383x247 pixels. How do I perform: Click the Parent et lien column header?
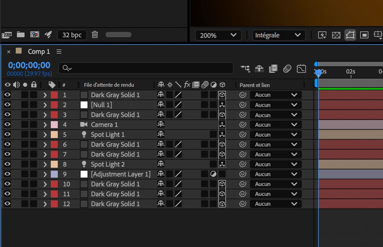point(255,85)
